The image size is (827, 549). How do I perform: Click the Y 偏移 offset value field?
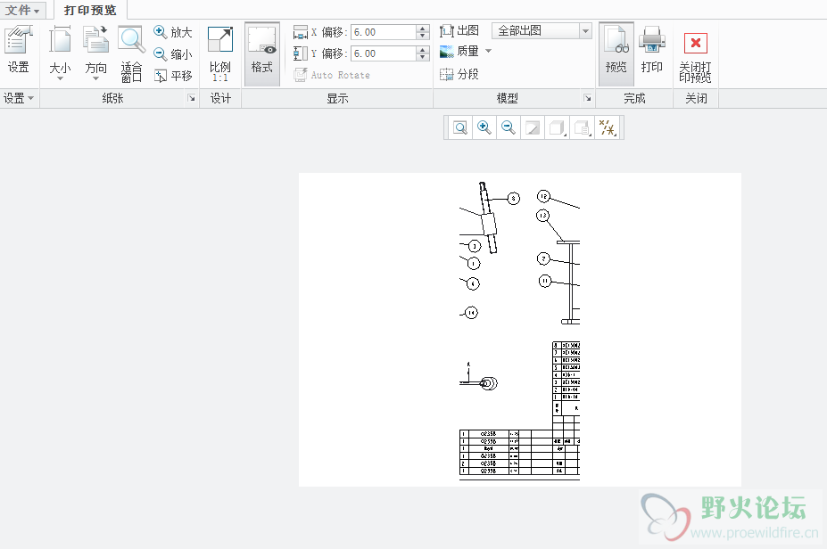coord(384,53)
